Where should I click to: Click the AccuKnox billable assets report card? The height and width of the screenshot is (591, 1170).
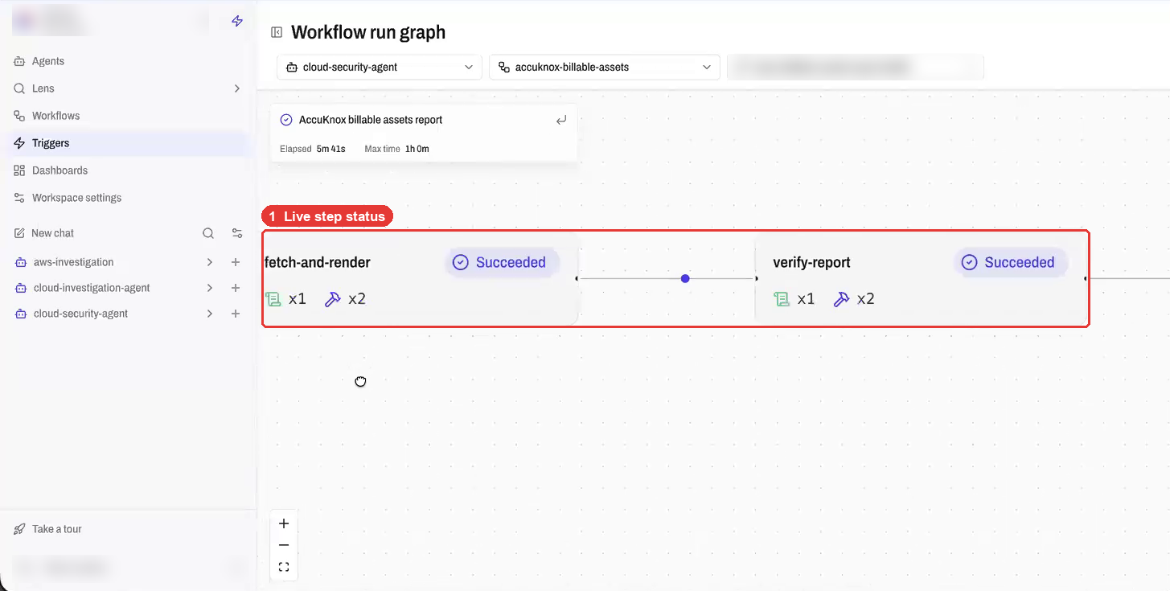coord(424,133)
